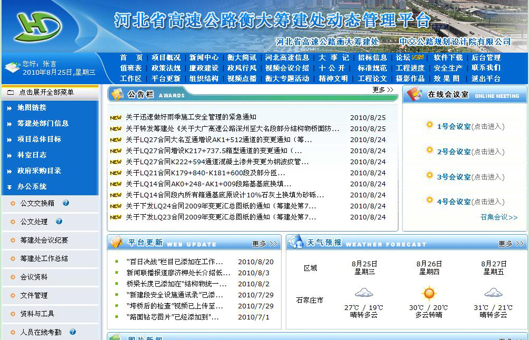
Task: Open the 新闻中心 navigation menu item
Action: click(x=204, y=57)
